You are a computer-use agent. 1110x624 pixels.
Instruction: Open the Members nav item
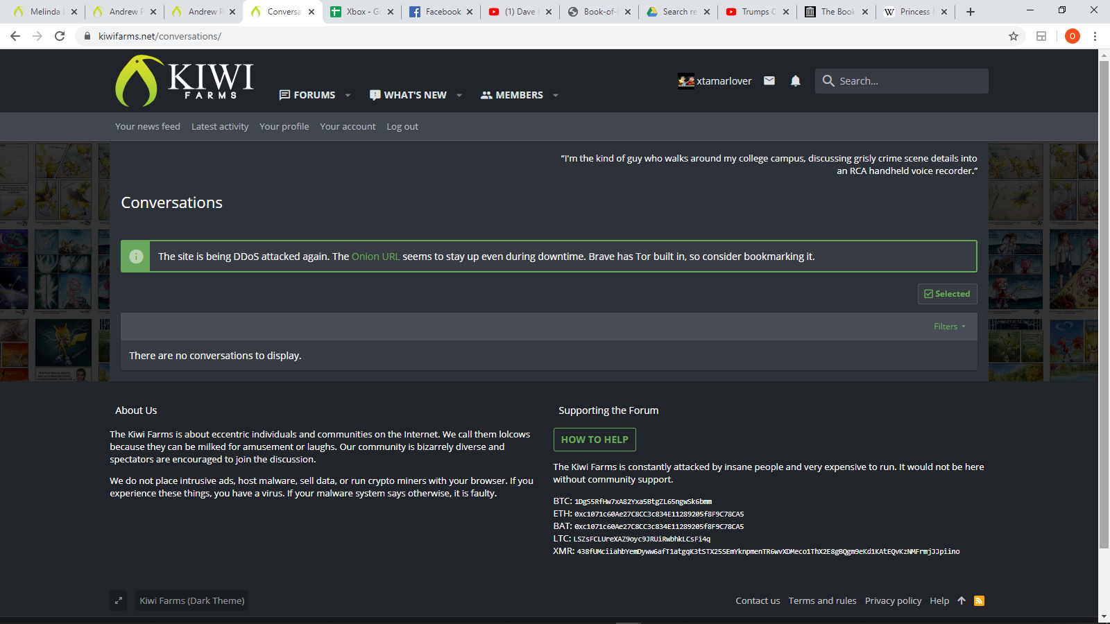click(x=512, y=95)
